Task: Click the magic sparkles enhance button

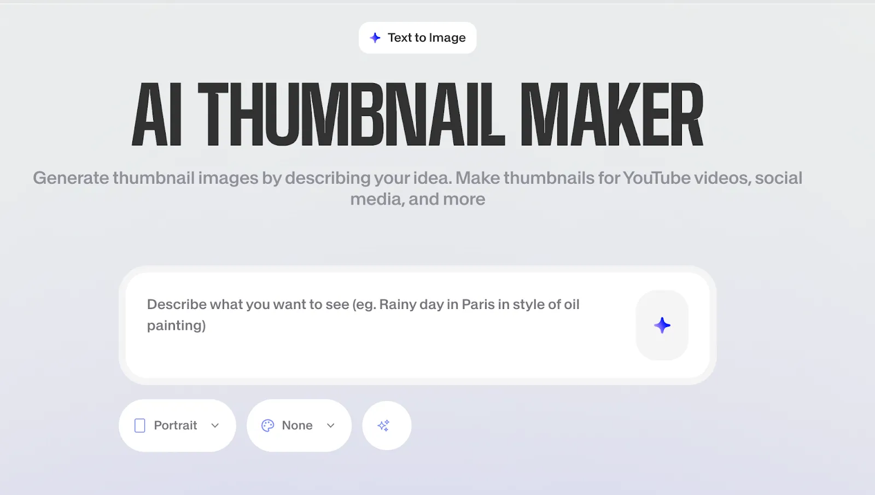Action: (387, 426)
